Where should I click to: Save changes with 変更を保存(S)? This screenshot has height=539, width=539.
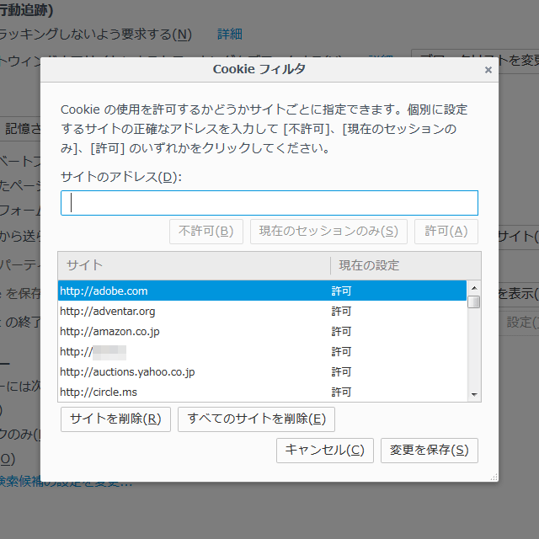pyautogui.click(x=429, y=451)
